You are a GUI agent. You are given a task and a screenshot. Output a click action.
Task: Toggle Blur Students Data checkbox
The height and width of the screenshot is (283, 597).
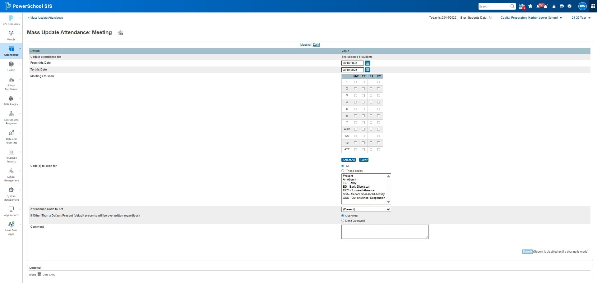click(x=491, y=17)
